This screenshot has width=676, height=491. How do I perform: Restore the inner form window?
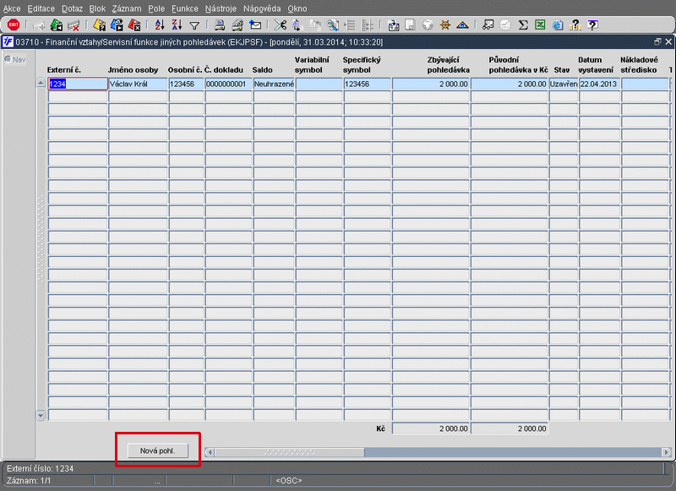[657, 41]
